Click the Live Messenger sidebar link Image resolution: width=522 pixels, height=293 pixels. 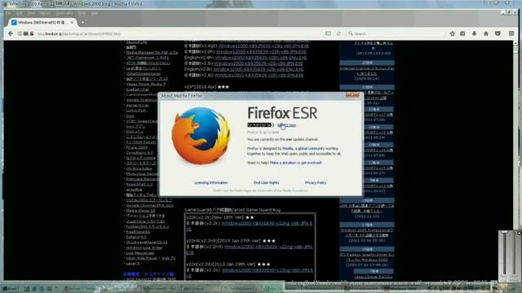(140, 253)
